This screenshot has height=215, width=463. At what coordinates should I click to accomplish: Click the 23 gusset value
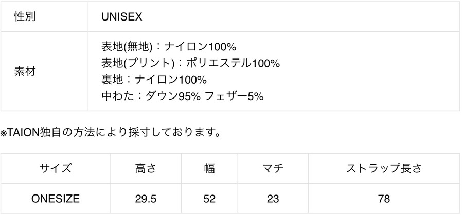[x=273, y=198]
